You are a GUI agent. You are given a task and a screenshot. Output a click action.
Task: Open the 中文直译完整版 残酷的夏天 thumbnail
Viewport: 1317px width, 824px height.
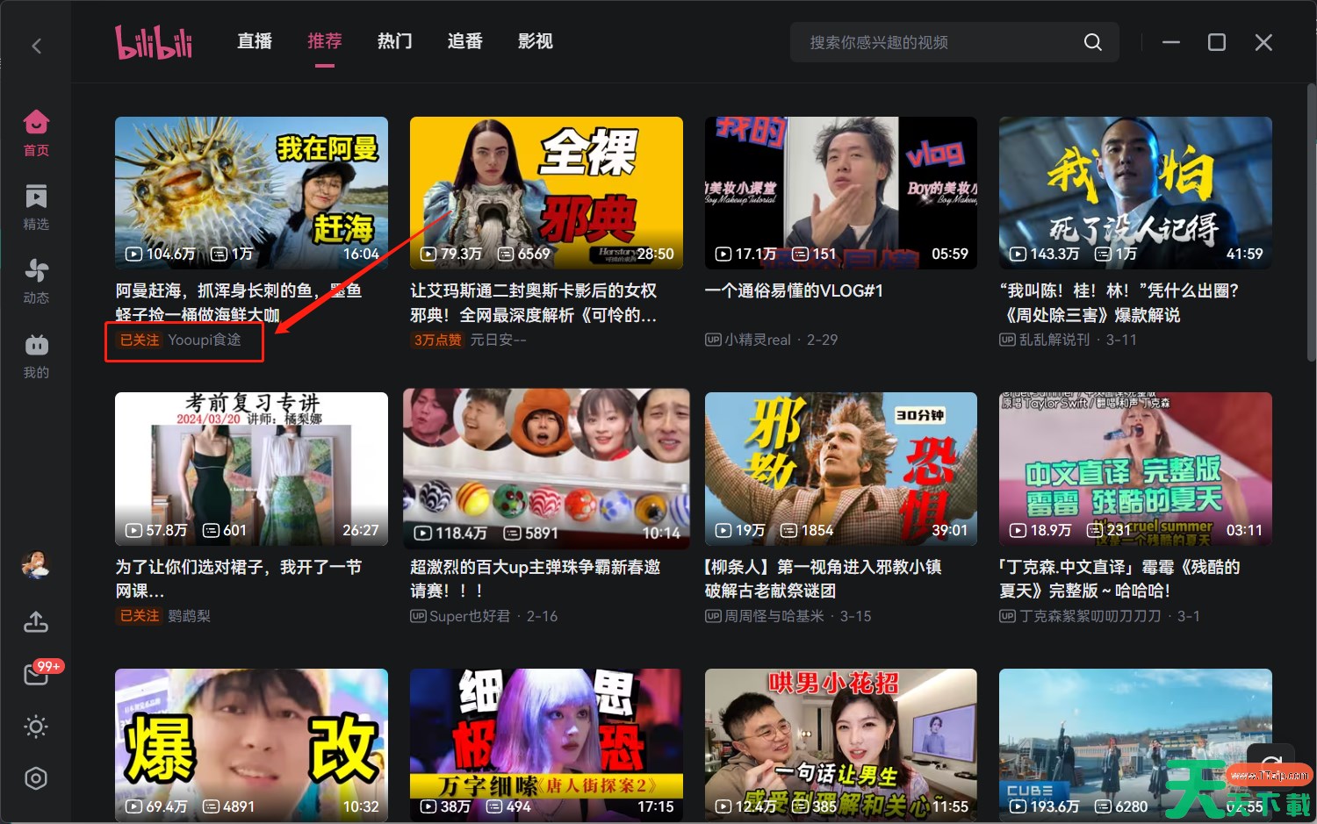coord(1135,469)
